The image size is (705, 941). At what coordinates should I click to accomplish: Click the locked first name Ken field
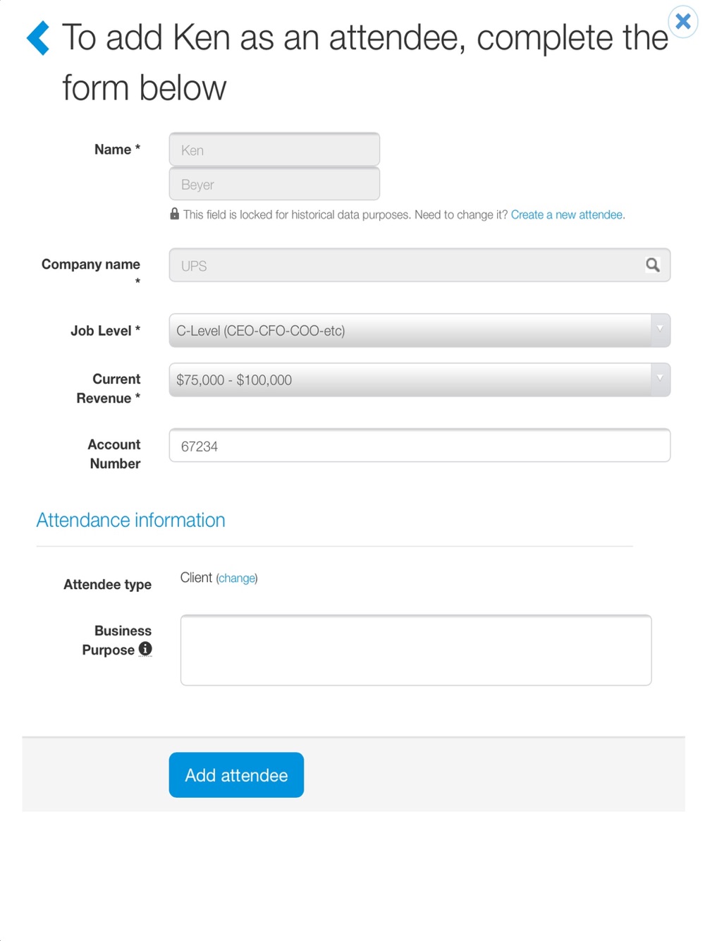274,150
